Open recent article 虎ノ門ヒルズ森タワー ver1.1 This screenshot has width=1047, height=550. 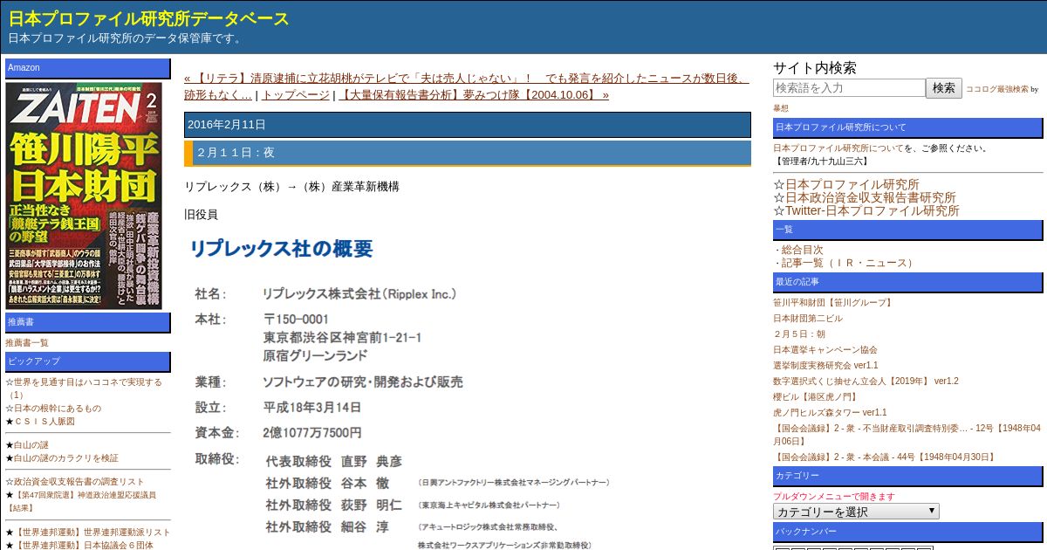coord(830,412)
